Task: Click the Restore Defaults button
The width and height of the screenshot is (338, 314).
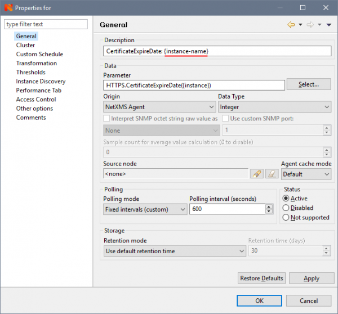Action: pyautogui.click(x=262, y=278)
